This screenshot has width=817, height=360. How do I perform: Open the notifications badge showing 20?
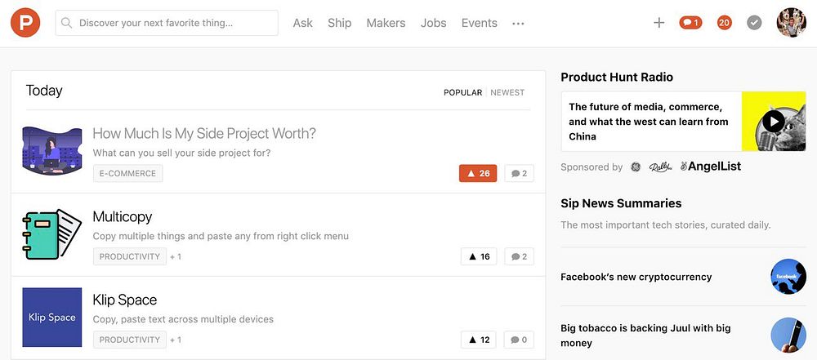coord(724,23)
